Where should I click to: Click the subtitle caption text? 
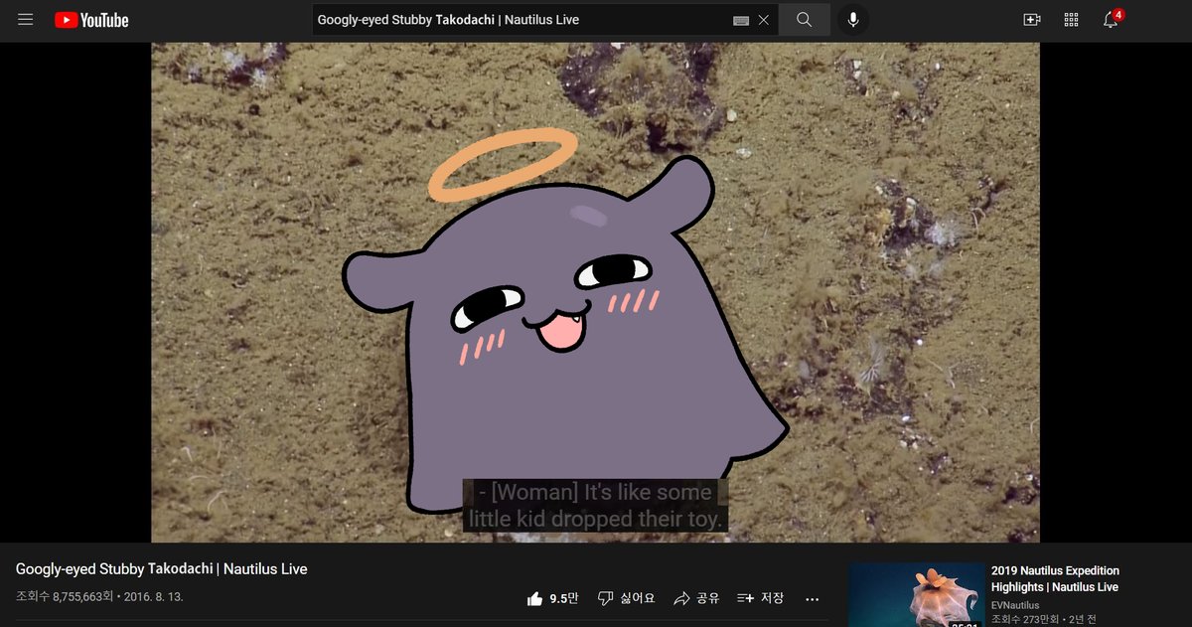[x=595, y=506]
